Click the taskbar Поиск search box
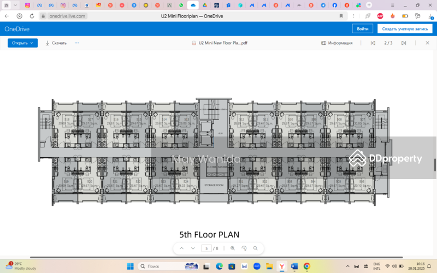 pos(168,266)
